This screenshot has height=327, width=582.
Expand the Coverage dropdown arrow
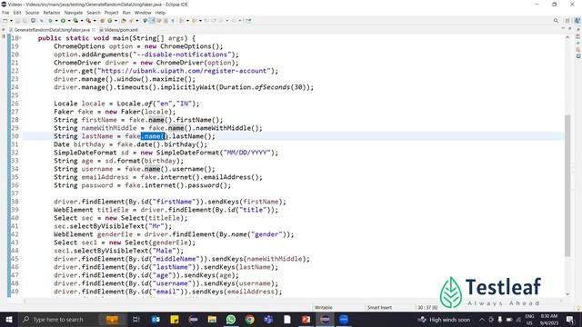[x=82, y=21]
